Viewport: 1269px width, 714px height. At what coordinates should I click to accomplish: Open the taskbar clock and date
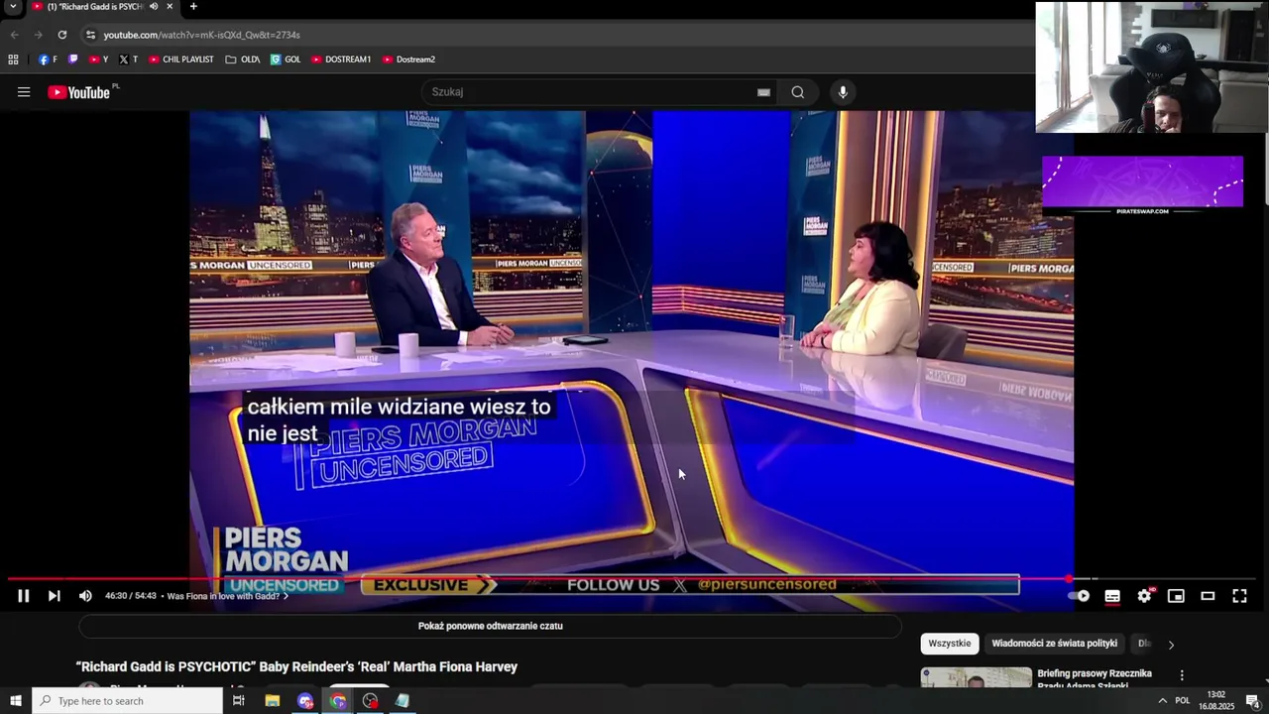point(1216,701)
